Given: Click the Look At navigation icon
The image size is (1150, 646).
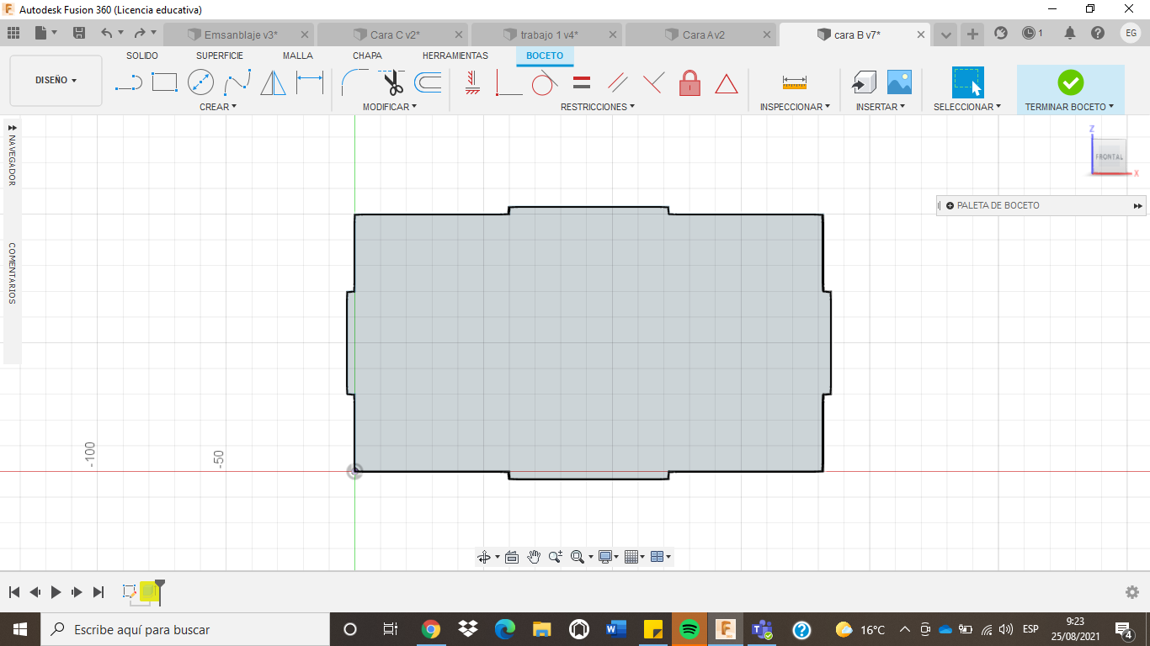Looking at the screenshot, I should [x=511, y=557].
